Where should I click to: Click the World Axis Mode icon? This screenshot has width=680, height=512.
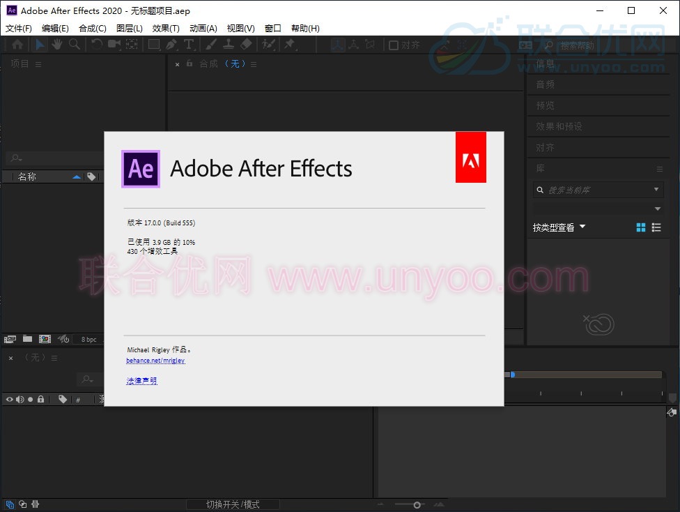354,45
